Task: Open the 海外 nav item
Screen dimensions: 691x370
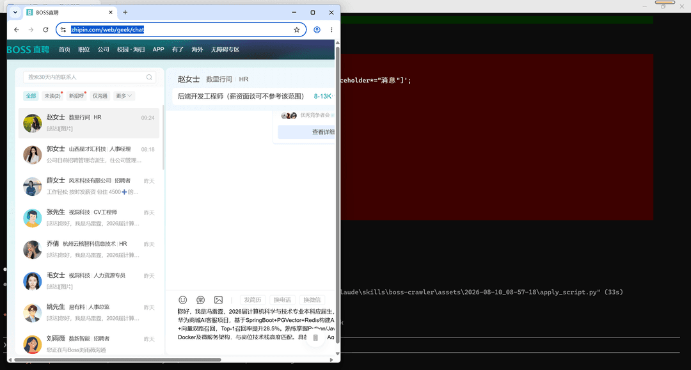Action: (197, 49)
